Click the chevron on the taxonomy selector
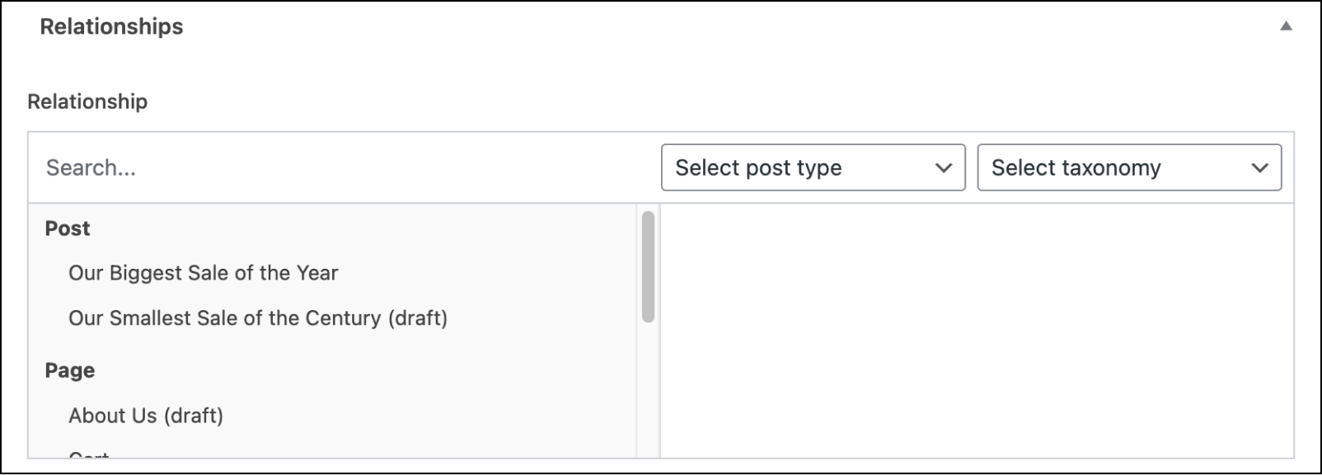Viewport: 1322px width, 475px height. [1259, 167]
